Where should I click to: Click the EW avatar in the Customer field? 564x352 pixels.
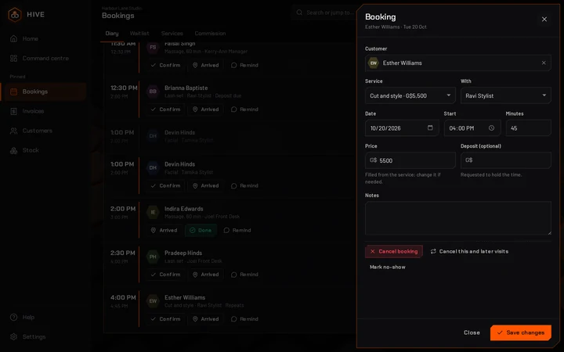[x=374, y=63]
